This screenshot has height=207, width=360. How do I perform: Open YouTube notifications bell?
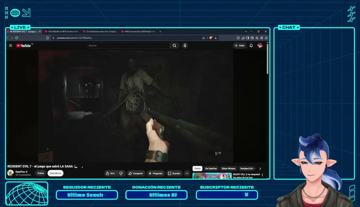point(251,45)
